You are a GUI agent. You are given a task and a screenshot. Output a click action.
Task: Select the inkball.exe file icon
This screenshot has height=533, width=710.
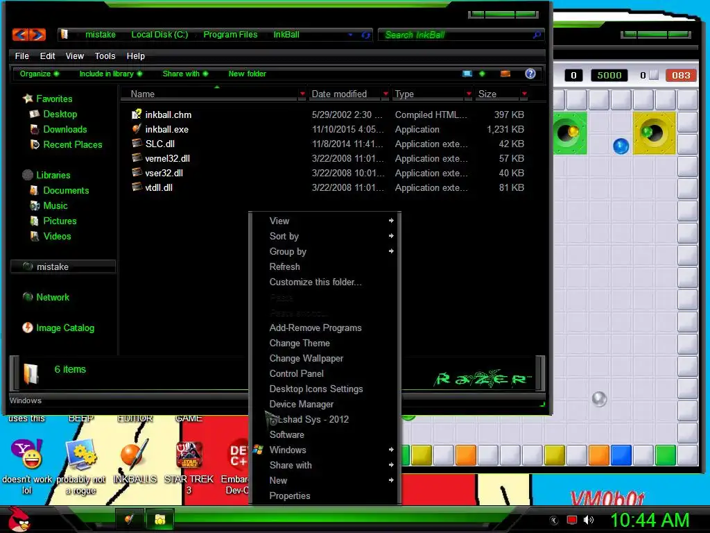coord(137,128)
